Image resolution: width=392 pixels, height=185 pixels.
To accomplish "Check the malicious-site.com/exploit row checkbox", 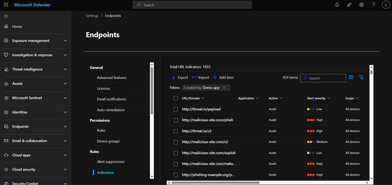I will [176, 153].
